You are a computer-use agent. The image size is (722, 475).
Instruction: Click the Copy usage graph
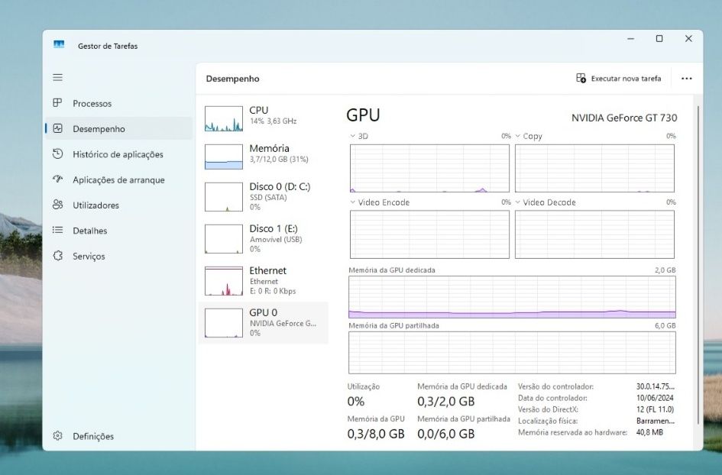594,168
